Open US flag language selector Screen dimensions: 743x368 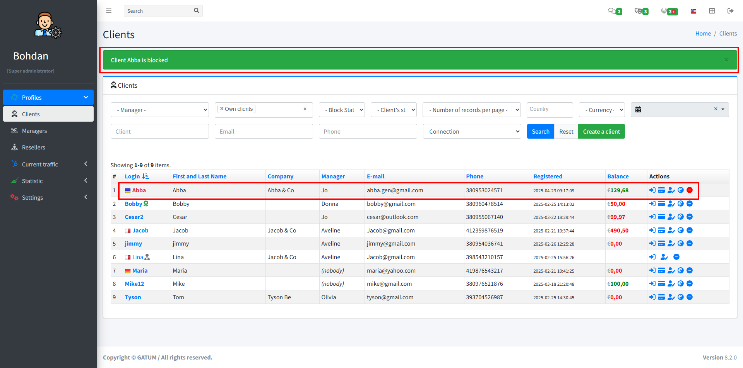click(x=693, y=11)
